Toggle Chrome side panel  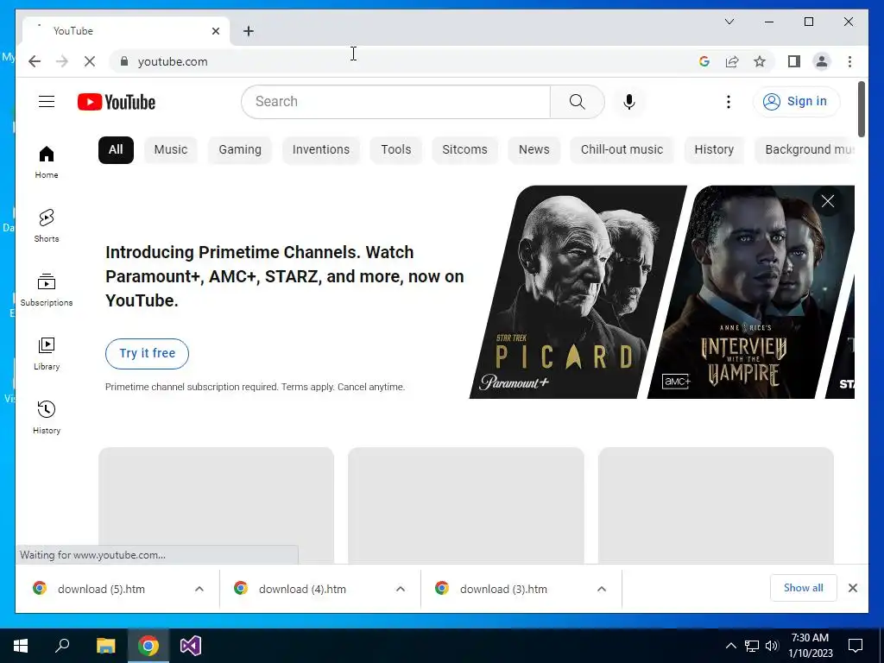point(794,61)
